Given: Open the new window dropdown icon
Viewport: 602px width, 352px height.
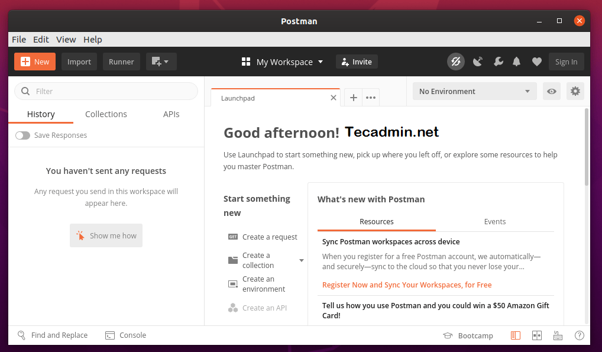Looking at the screenshot, I should [161, 62].
